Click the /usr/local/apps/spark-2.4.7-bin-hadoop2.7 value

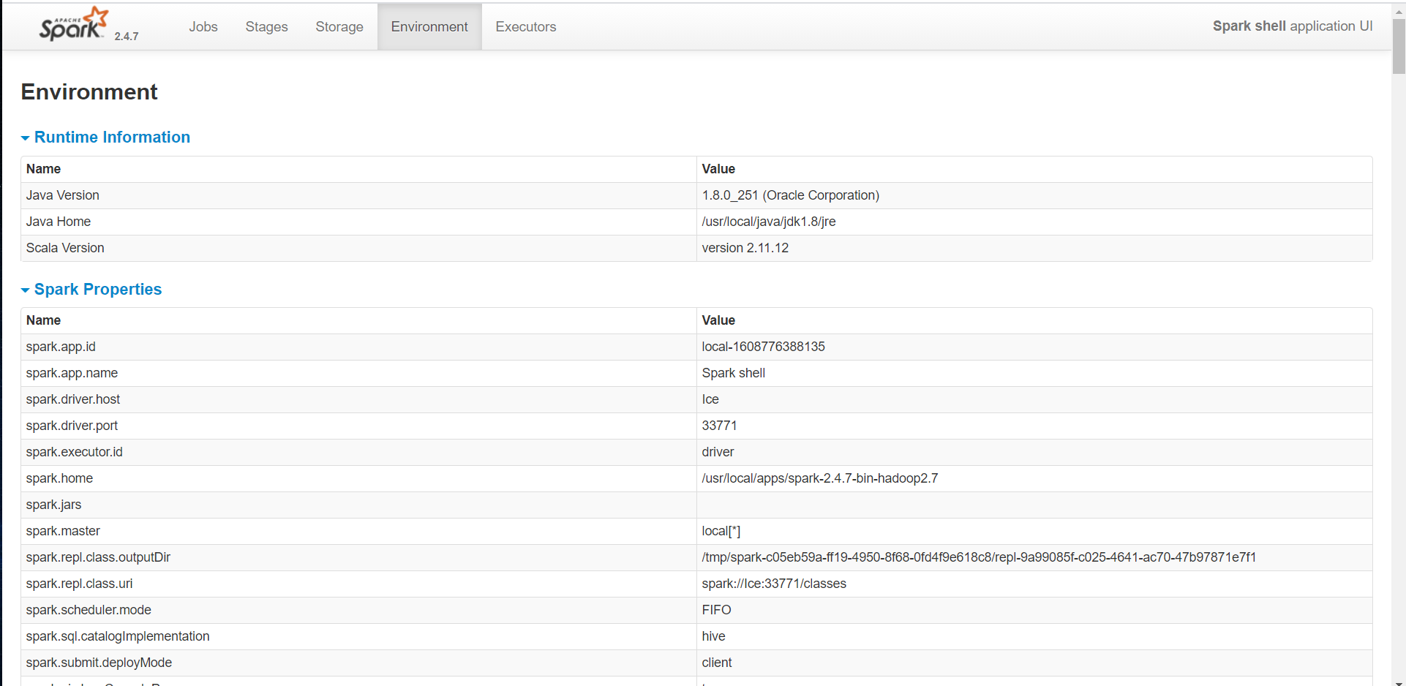(x=820, y=478)
